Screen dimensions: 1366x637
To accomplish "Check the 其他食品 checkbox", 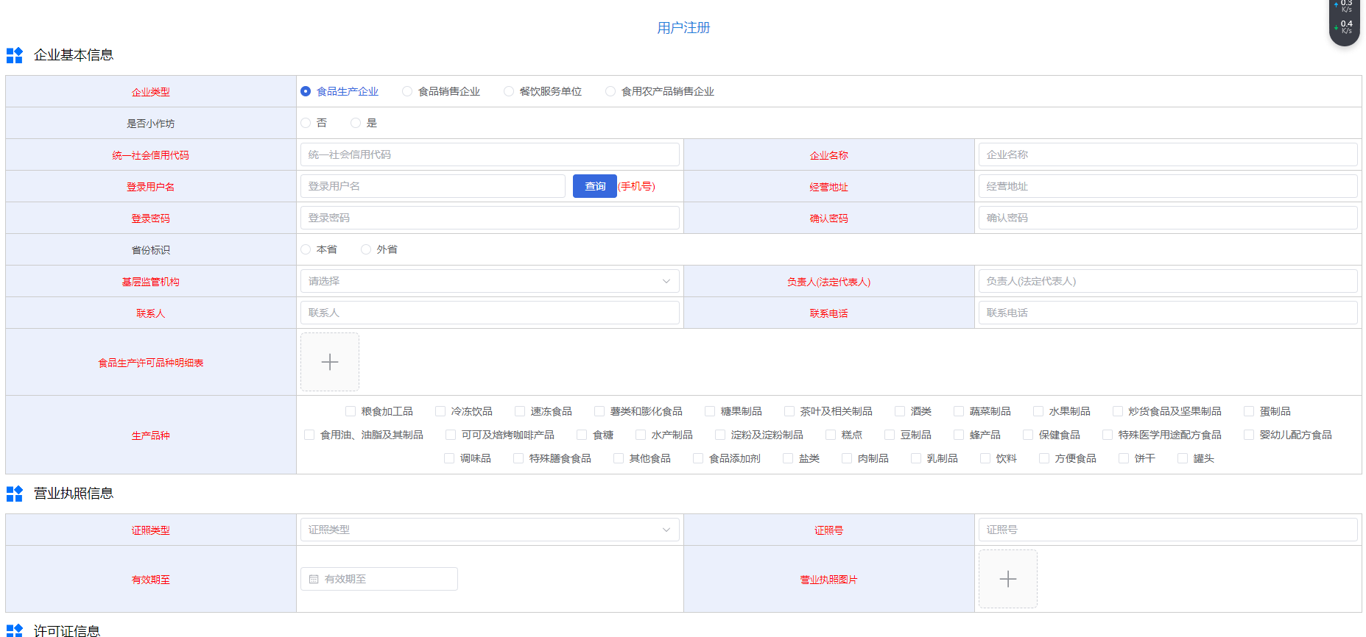I will [x=619, y=458].
